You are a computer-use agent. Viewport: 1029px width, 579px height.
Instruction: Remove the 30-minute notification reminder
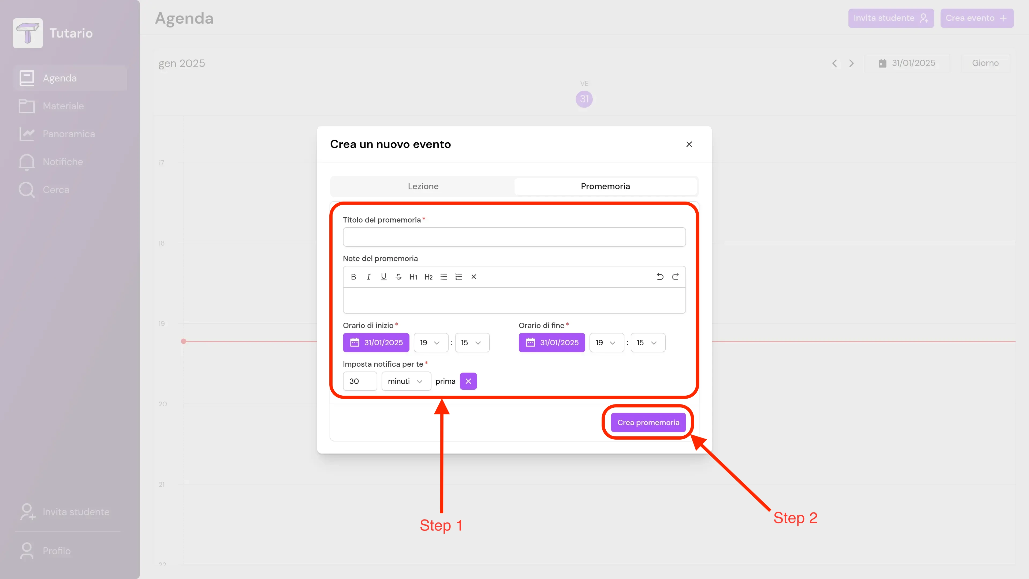click(468, 381)
